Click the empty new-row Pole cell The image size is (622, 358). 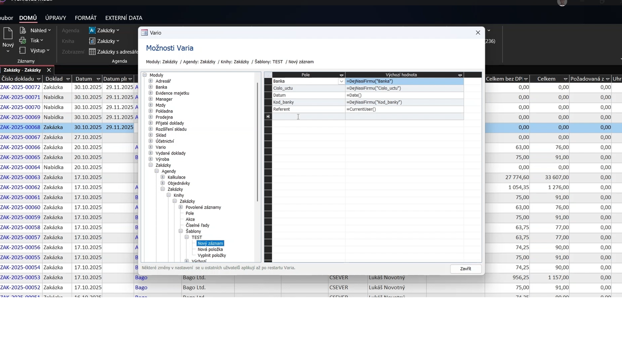[308, 117]
